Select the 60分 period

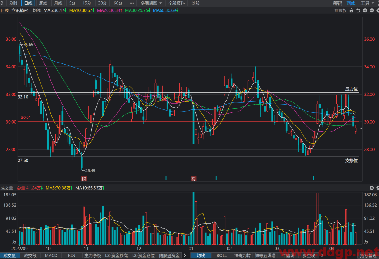tap(118, 3)
